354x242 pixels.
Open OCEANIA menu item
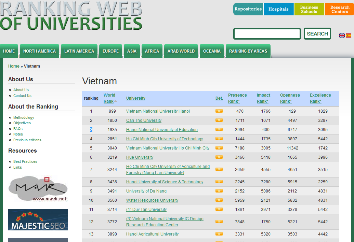pyautogui.click(x=212, y=51)
